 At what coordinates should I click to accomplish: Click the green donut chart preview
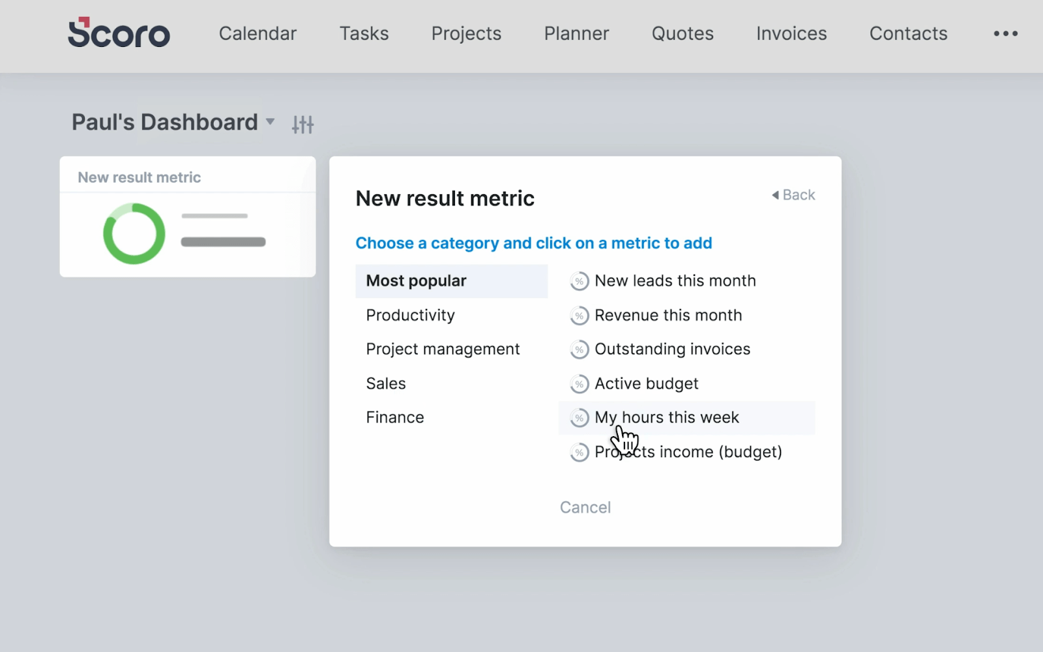[x=134, y=233]
